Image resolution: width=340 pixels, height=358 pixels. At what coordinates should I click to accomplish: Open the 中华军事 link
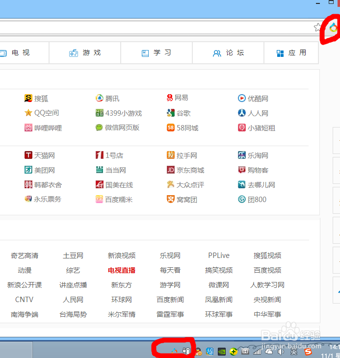point(267,314)
